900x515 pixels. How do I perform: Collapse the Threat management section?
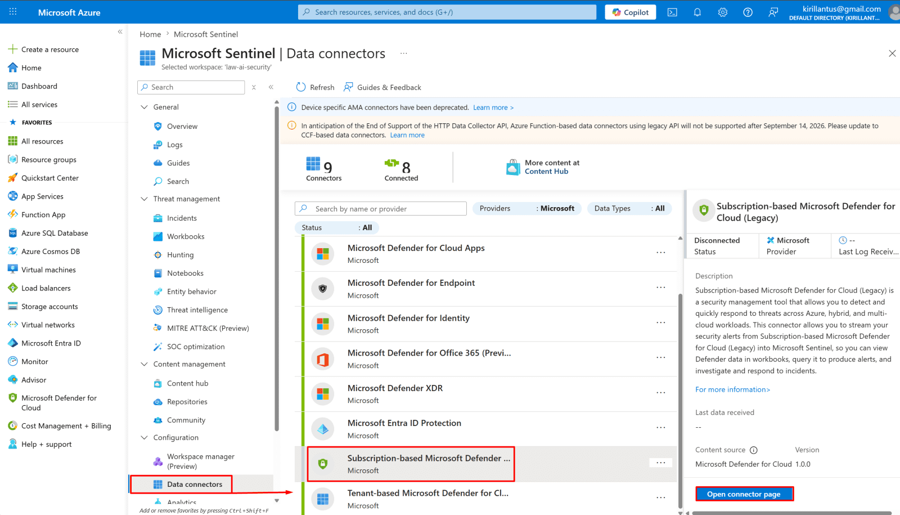click(144, 199)
